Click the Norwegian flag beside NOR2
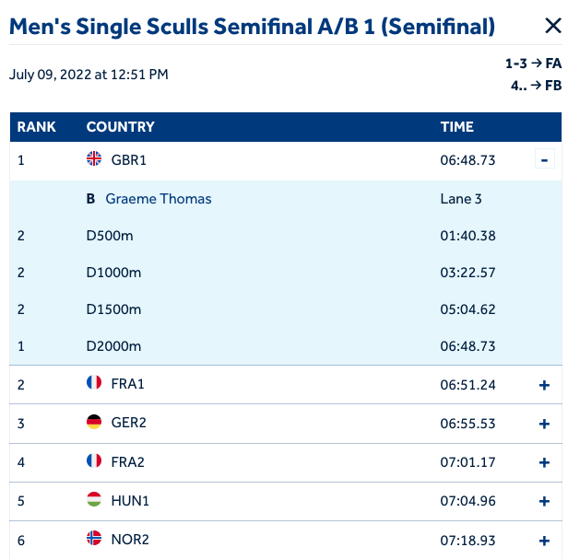Image resolution: width=568 pixels, height=559 pixels. [94, 539]
